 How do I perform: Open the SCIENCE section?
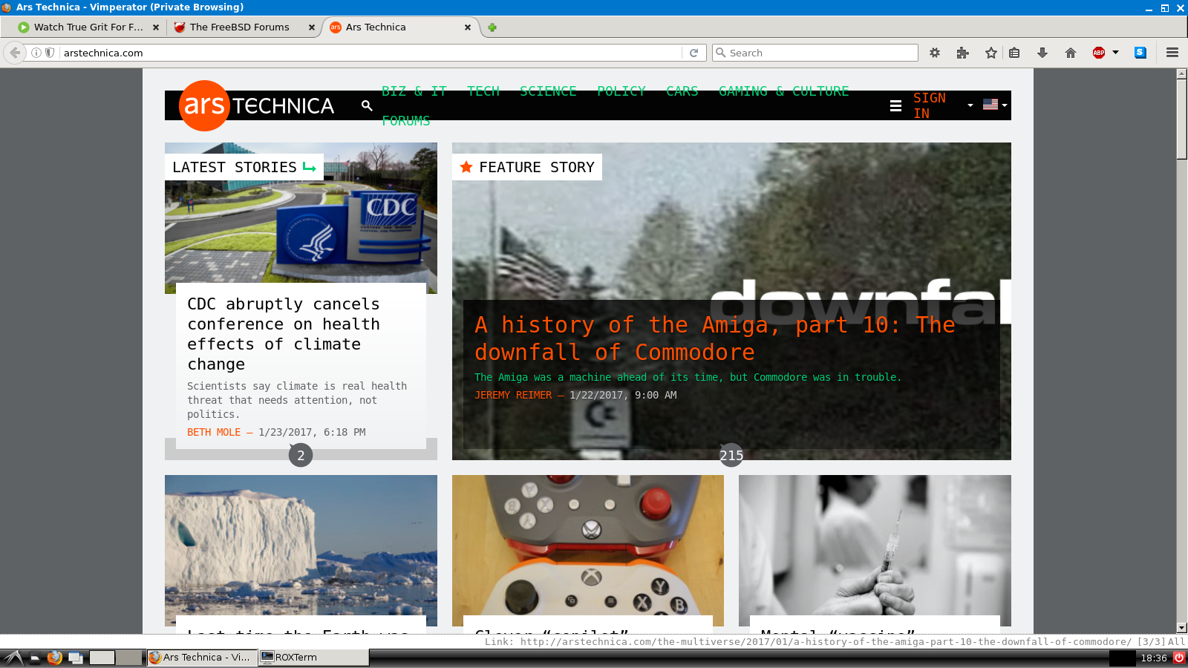point(548,91)
